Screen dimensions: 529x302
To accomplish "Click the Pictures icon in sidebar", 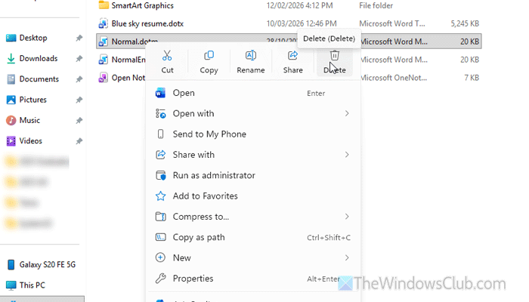I will [x=11, y=100].
